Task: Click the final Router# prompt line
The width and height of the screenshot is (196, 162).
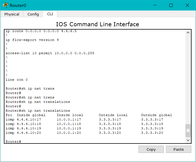Action: click(13, 142)
